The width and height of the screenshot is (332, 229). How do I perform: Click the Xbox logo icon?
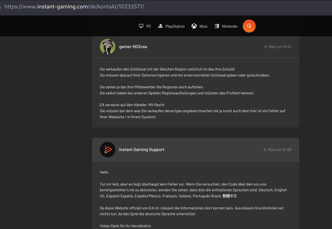(x=194, y=26)
